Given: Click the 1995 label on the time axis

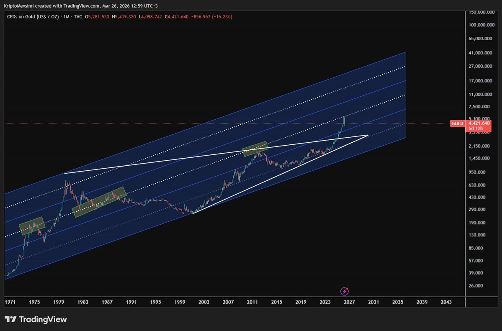Looking at the screenshot, I should 155,302.
